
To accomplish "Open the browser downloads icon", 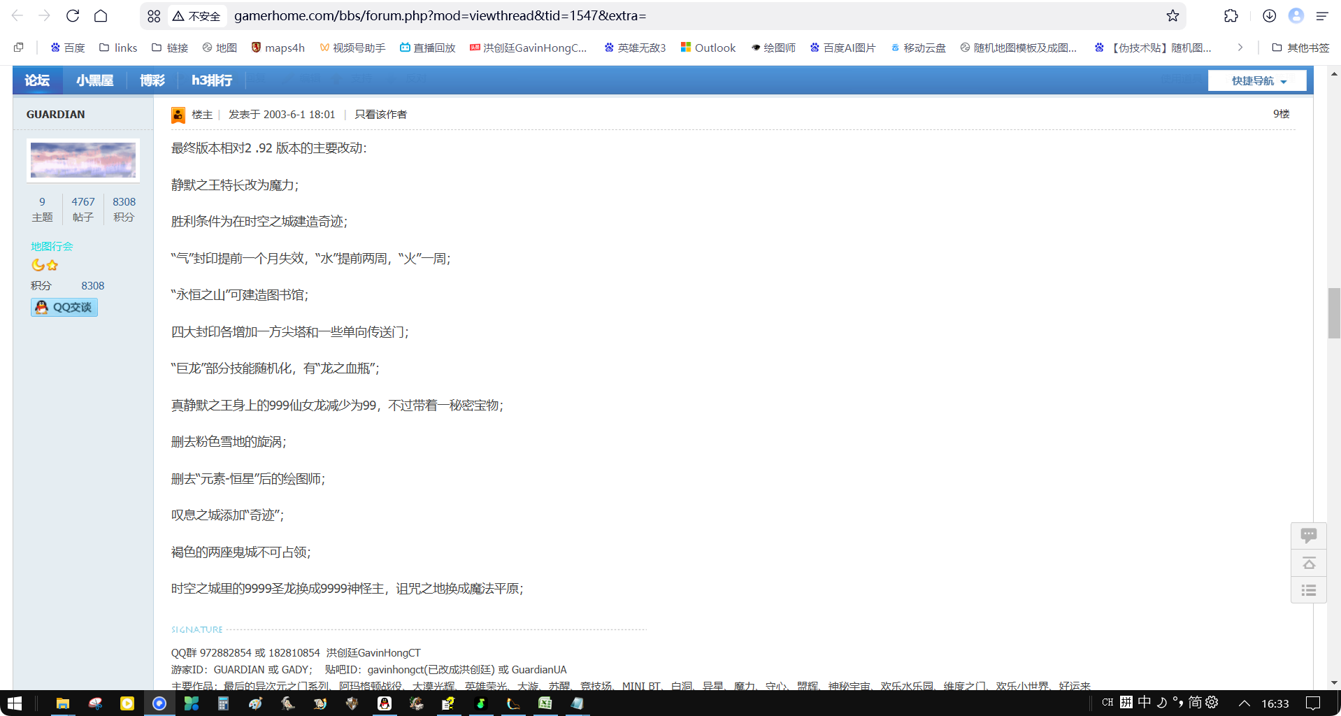I will 1268,15.
